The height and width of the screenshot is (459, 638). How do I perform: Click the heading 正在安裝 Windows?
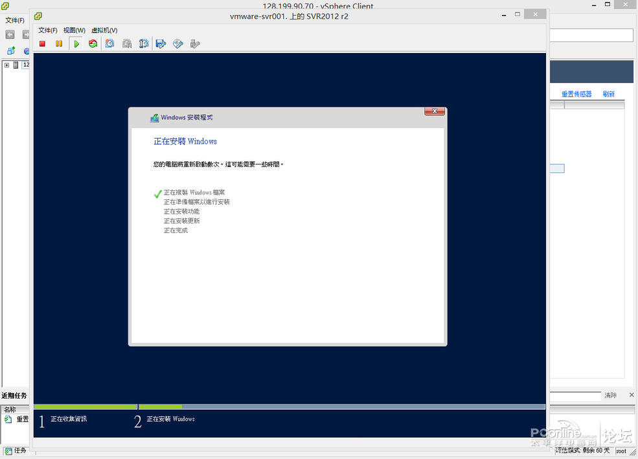coord(185,142)
